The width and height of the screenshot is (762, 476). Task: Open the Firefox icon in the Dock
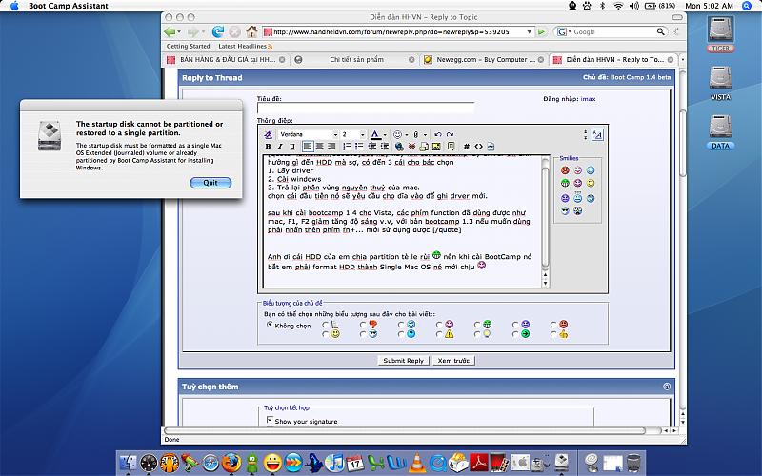(x=230, y=464)
